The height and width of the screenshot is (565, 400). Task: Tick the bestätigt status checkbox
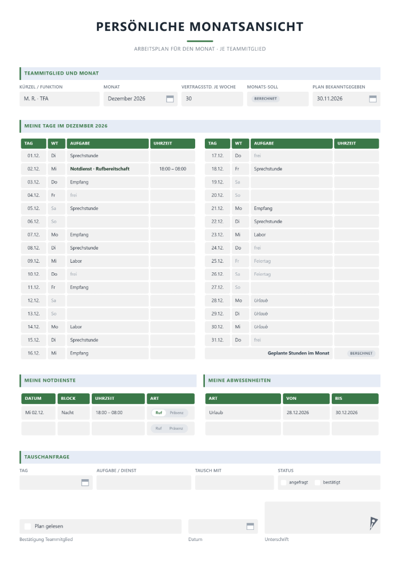[x=318, y=482]
